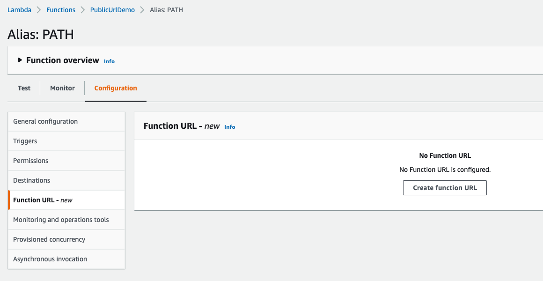Screen dimensions: 543x281
Task: Switch to the Test tab
Action: click(x=24, y=88)
